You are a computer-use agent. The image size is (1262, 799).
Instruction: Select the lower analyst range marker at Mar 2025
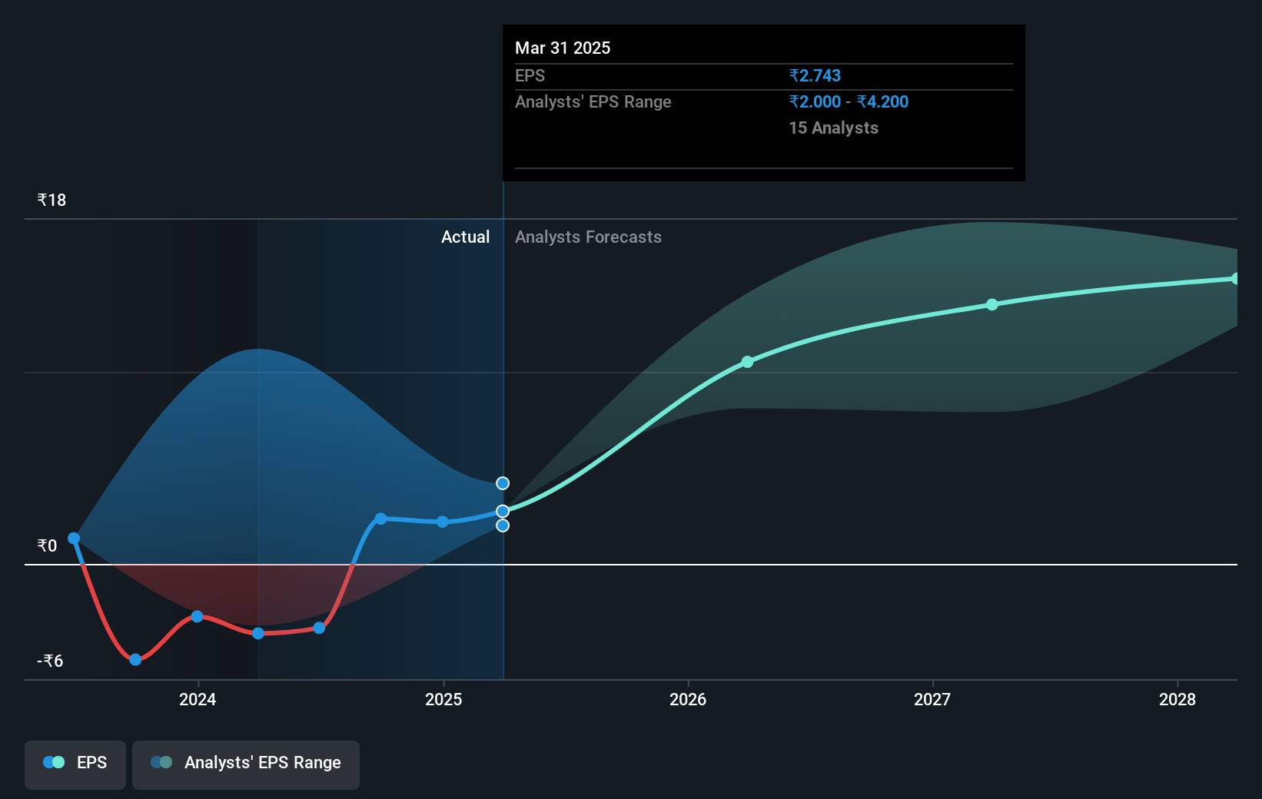click(503, 525)
